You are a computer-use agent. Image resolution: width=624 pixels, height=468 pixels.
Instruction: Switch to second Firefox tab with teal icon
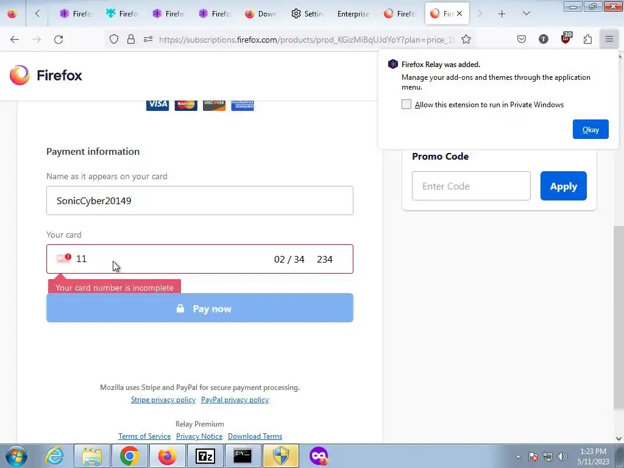[x=122, y=14]
